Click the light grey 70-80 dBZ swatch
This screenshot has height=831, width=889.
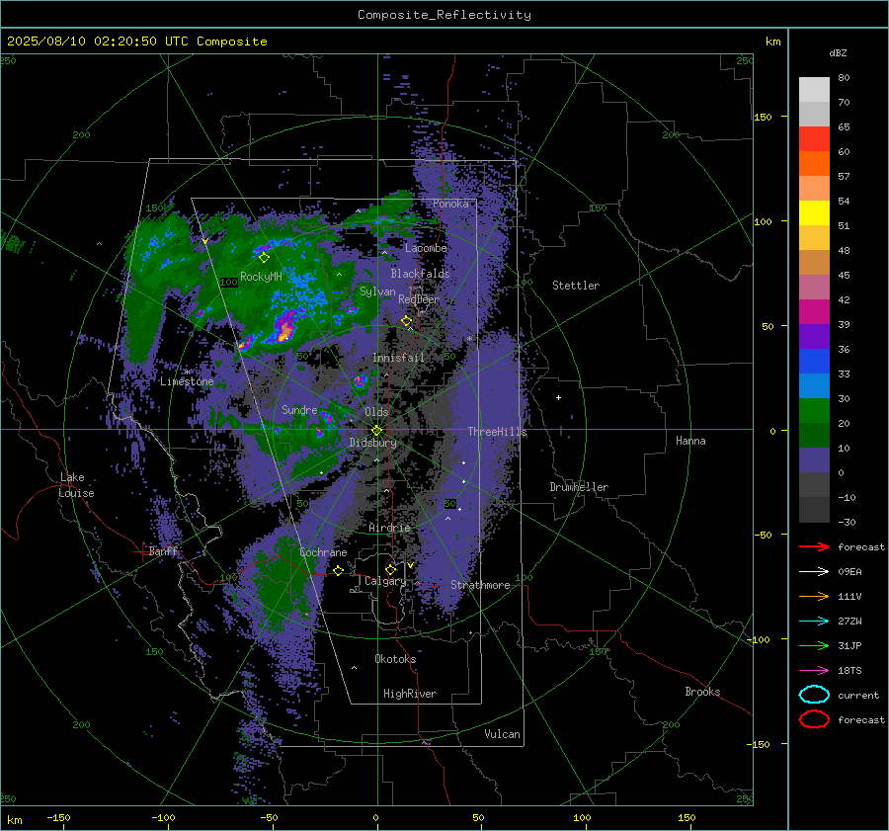point(814,90)
